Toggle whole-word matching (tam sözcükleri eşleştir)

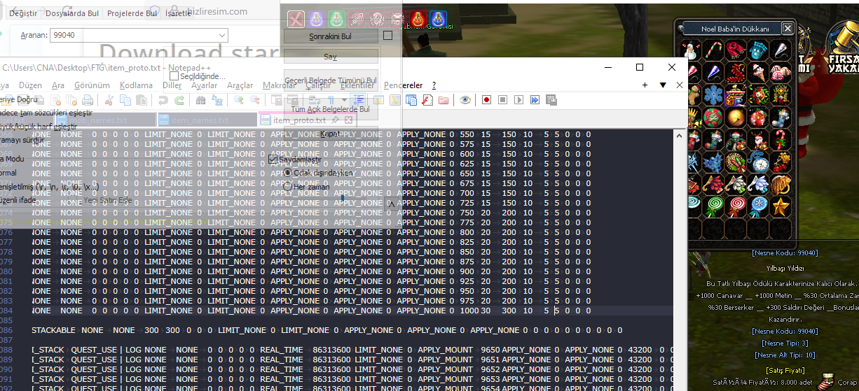[46, 113]
